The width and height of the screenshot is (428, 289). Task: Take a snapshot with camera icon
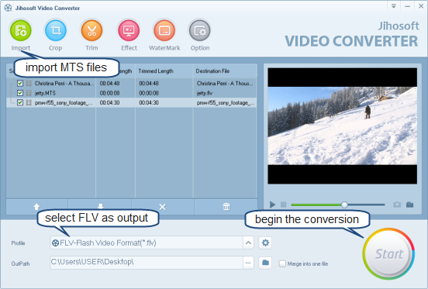[x=397, y=205]
